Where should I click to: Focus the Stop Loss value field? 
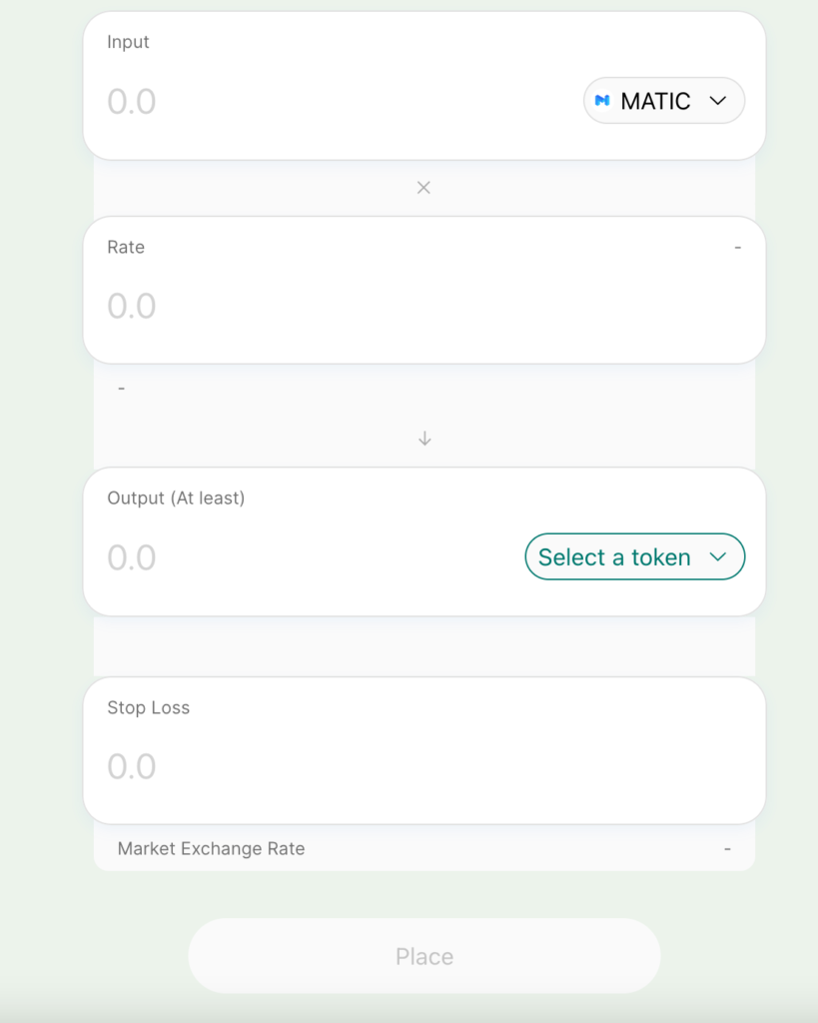point(424,766)
